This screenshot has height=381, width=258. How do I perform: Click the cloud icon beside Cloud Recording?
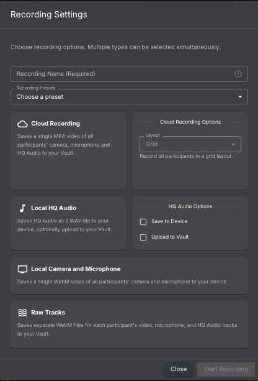click(22, 124)
